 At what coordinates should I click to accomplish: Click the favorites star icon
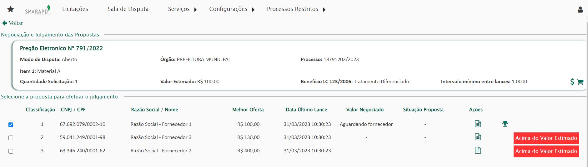(11, 9)
